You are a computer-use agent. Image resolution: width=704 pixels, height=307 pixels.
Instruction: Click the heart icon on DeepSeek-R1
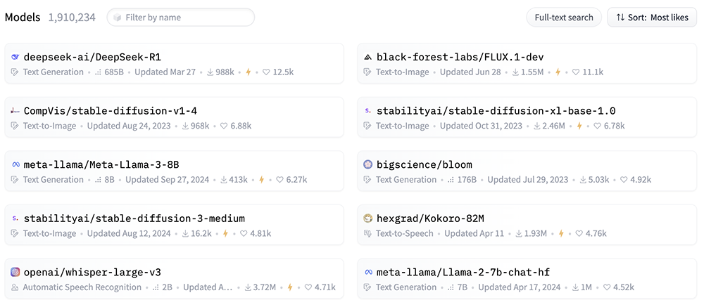pyautogui.click(x=265, y=72)
